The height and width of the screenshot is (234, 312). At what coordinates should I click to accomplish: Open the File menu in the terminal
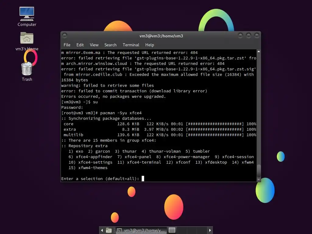tap(67, 45)
